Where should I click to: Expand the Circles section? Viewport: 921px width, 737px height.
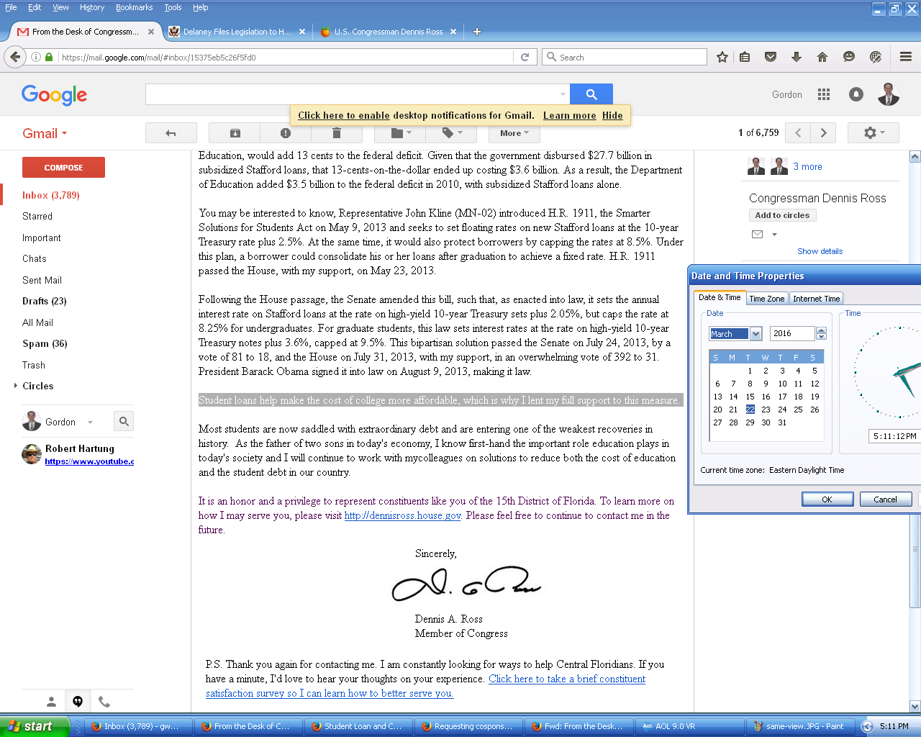coord(16,386)
